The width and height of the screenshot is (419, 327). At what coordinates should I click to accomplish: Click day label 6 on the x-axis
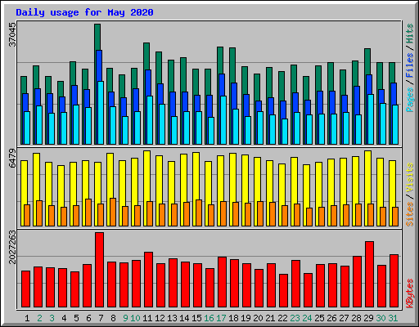pyautogui.click(x=88, y=318)
